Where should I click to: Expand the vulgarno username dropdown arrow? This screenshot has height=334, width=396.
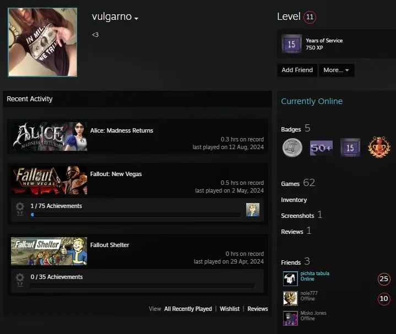click(137, 18)
